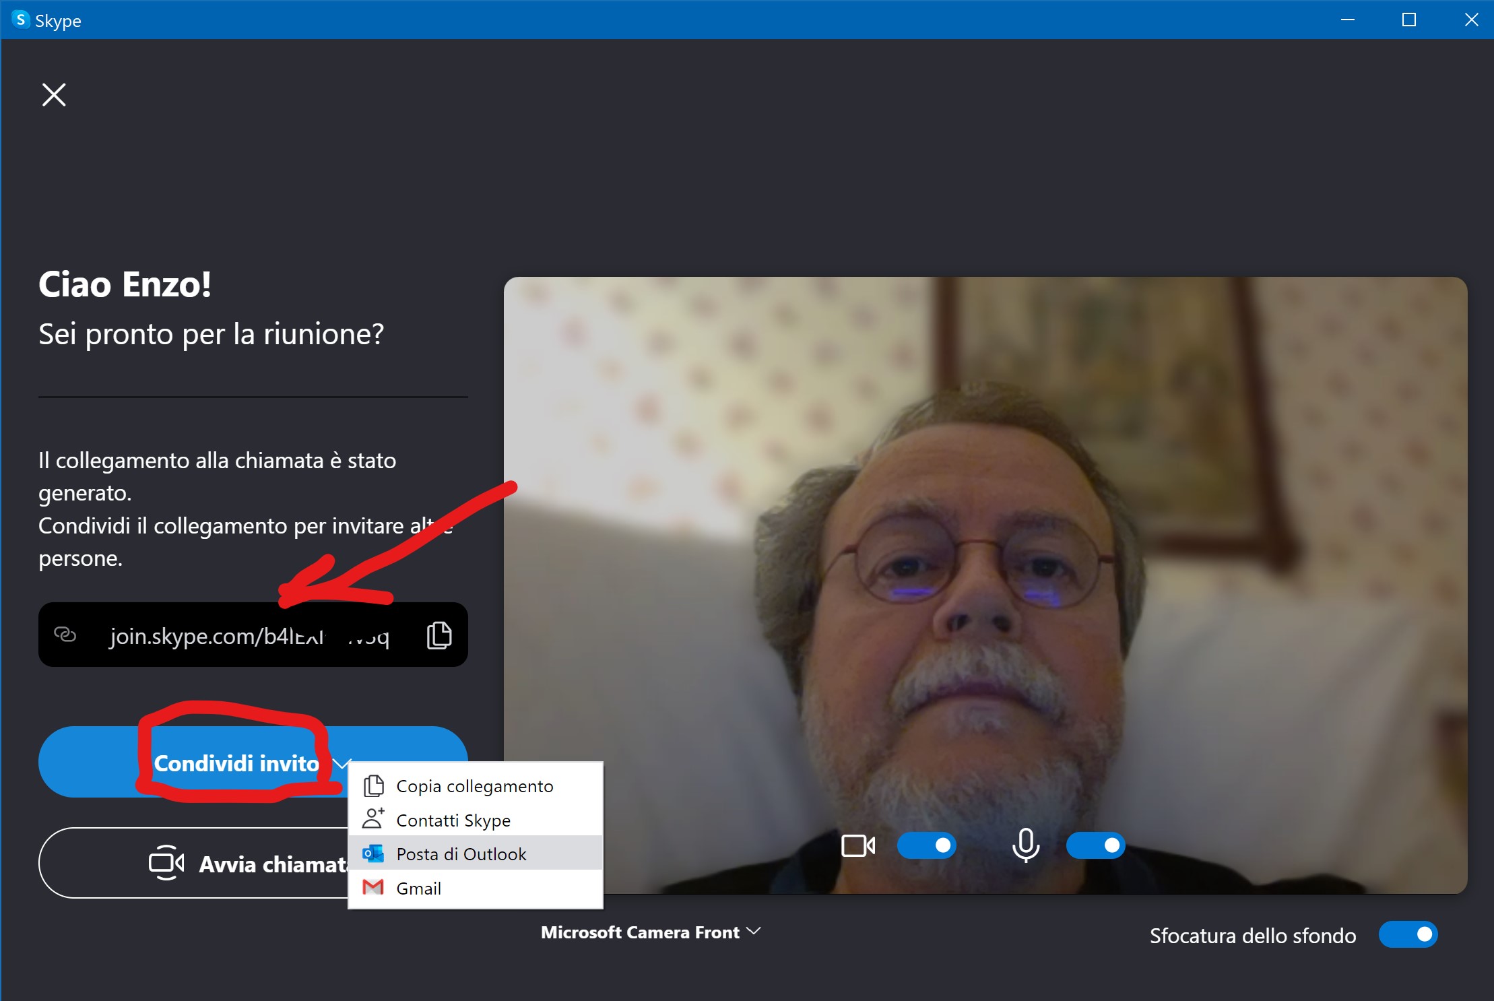This screenshot has height=1001, width=1494.
Task: Click the microphone icon on the preview
Action: click(x=1025, y=845)
